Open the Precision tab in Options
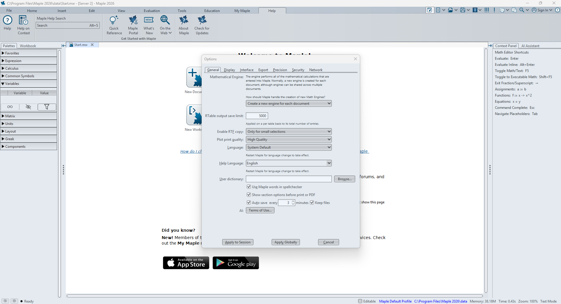 tap(280, 70)
